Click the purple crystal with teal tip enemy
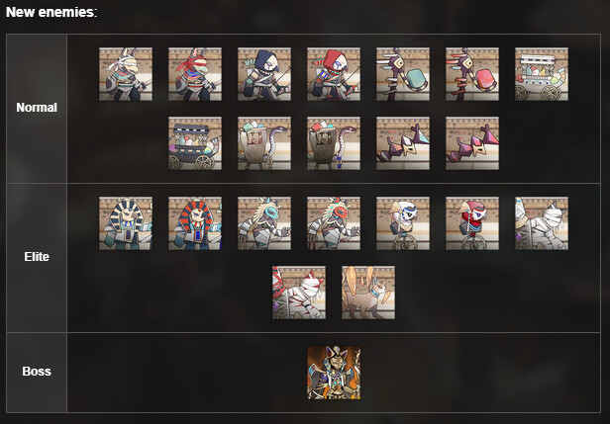This screenshot has height=424, width=610. [403, 143]
